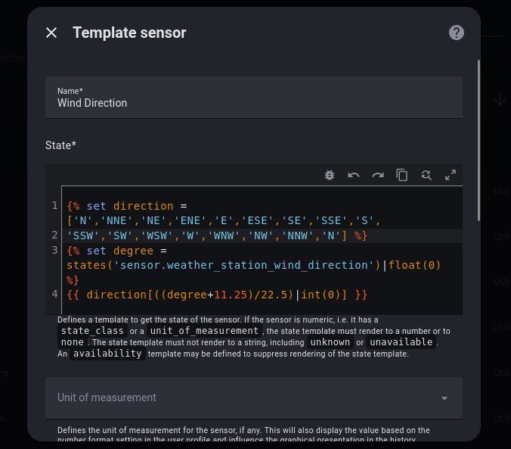Click the states('sensor.weather_station_wind_direction') line

(227, 265)
